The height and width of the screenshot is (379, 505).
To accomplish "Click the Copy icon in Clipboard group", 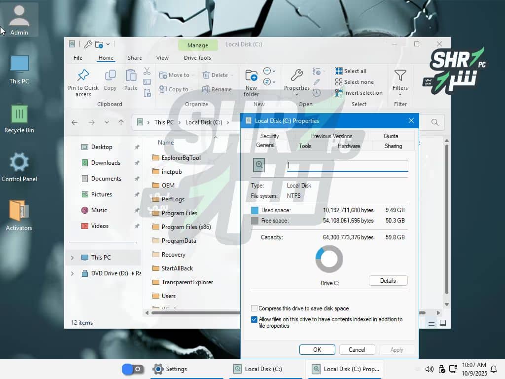I will (110, 76).
